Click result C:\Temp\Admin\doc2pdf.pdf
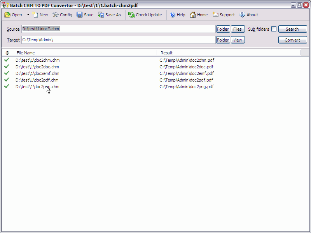Image resolution: width=311 pixels, height=233 pixels. [x=186, y=80]
